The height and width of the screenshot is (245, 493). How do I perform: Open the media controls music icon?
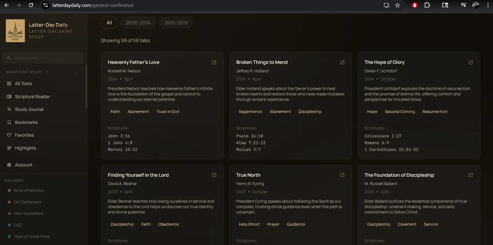464,5
